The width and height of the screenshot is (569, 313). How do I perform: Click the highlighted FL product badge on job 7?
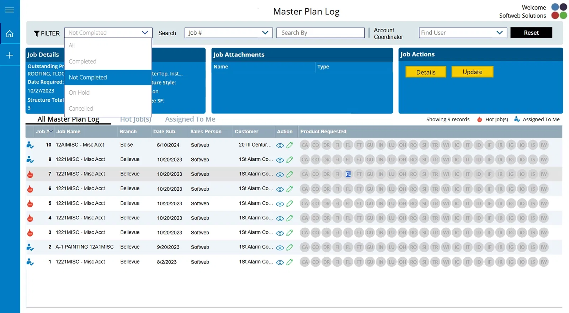pyautogui.click(x=348, y=174)
